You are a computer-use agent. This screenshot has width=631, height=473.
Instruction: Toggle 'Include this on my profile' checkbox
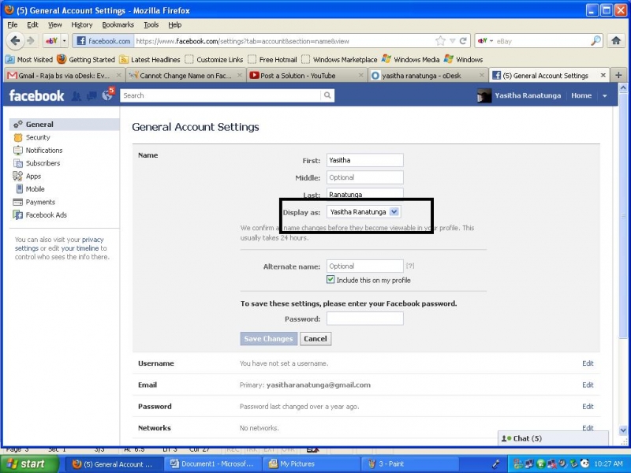tap(330, 280)
